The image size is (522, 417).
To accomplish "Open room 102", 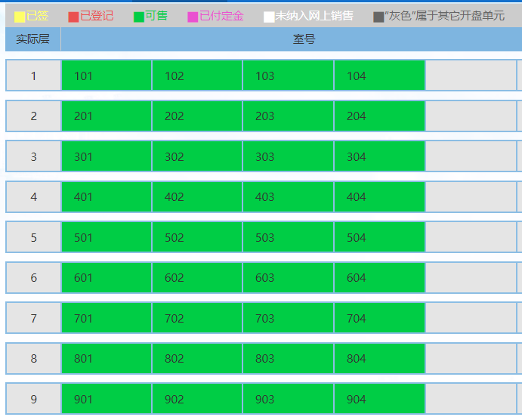I will point(197,76).
